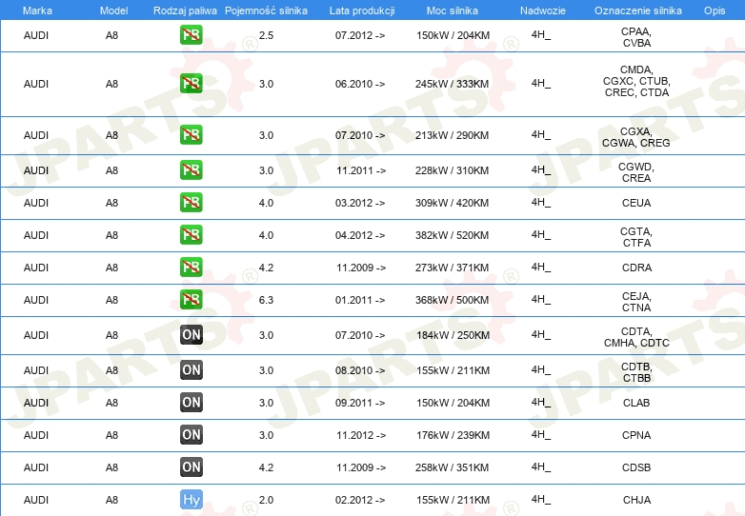Click the power value 184kW / 250KM
745x516 pixels.
(453, 335)
